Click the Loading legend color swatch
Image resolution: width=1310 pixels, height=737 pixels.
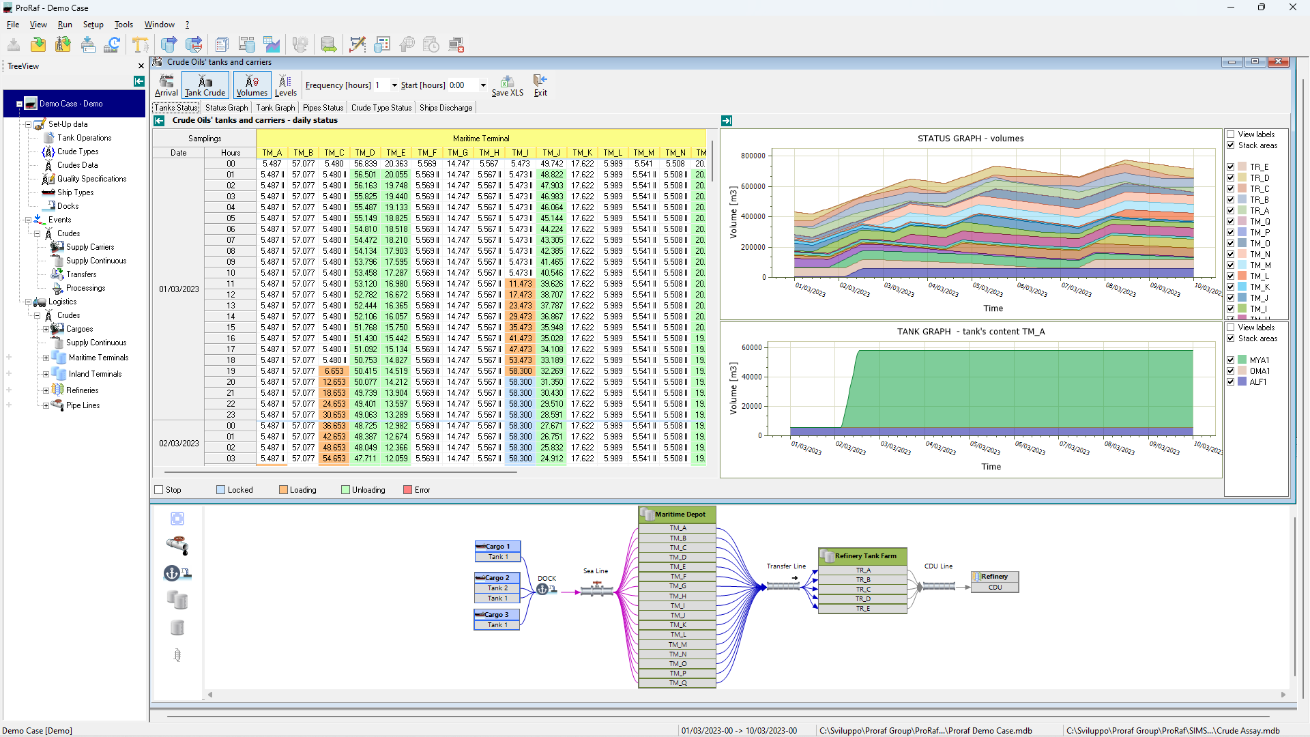point(283,490)
